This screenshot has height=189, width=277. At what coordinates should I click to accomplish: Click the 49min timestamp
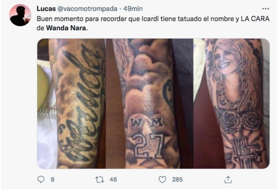pyautogui.click(x=133, y=9)
